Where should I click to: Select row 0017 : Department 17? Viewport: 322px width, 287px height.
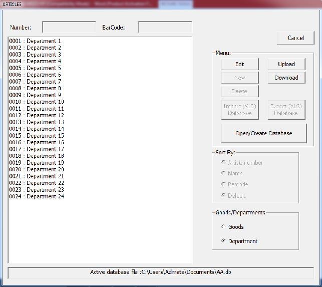pyautogui.click(x=100, y=149)
